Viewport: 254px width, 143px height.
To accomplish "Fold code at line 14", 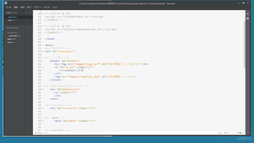I will pos(42,26).
